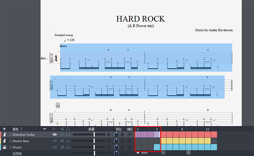The height and width of the screenshot is (156, 254).
Task: Solo the Electric Bass track
Action: coord(67,141)
